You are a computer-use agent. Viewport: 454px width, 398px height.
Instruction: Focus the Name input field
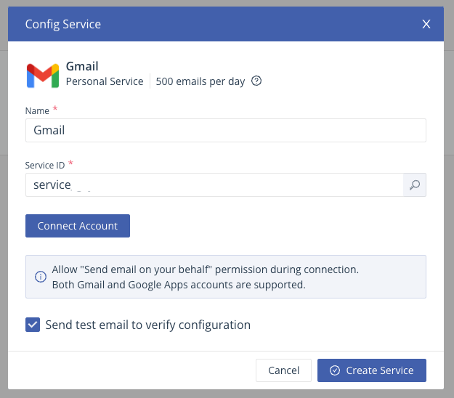click(226, 130)
